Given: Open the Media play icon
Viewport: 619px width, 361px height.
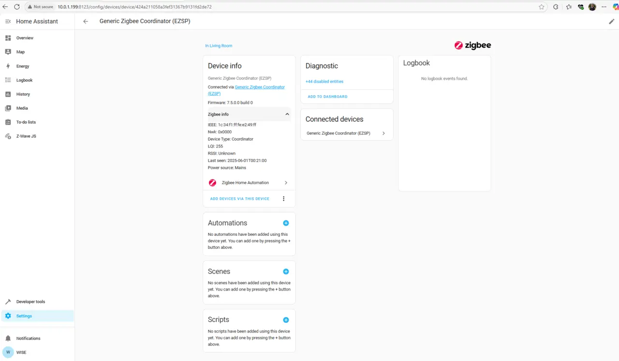Looking at the screenshot, I should 8,108.
